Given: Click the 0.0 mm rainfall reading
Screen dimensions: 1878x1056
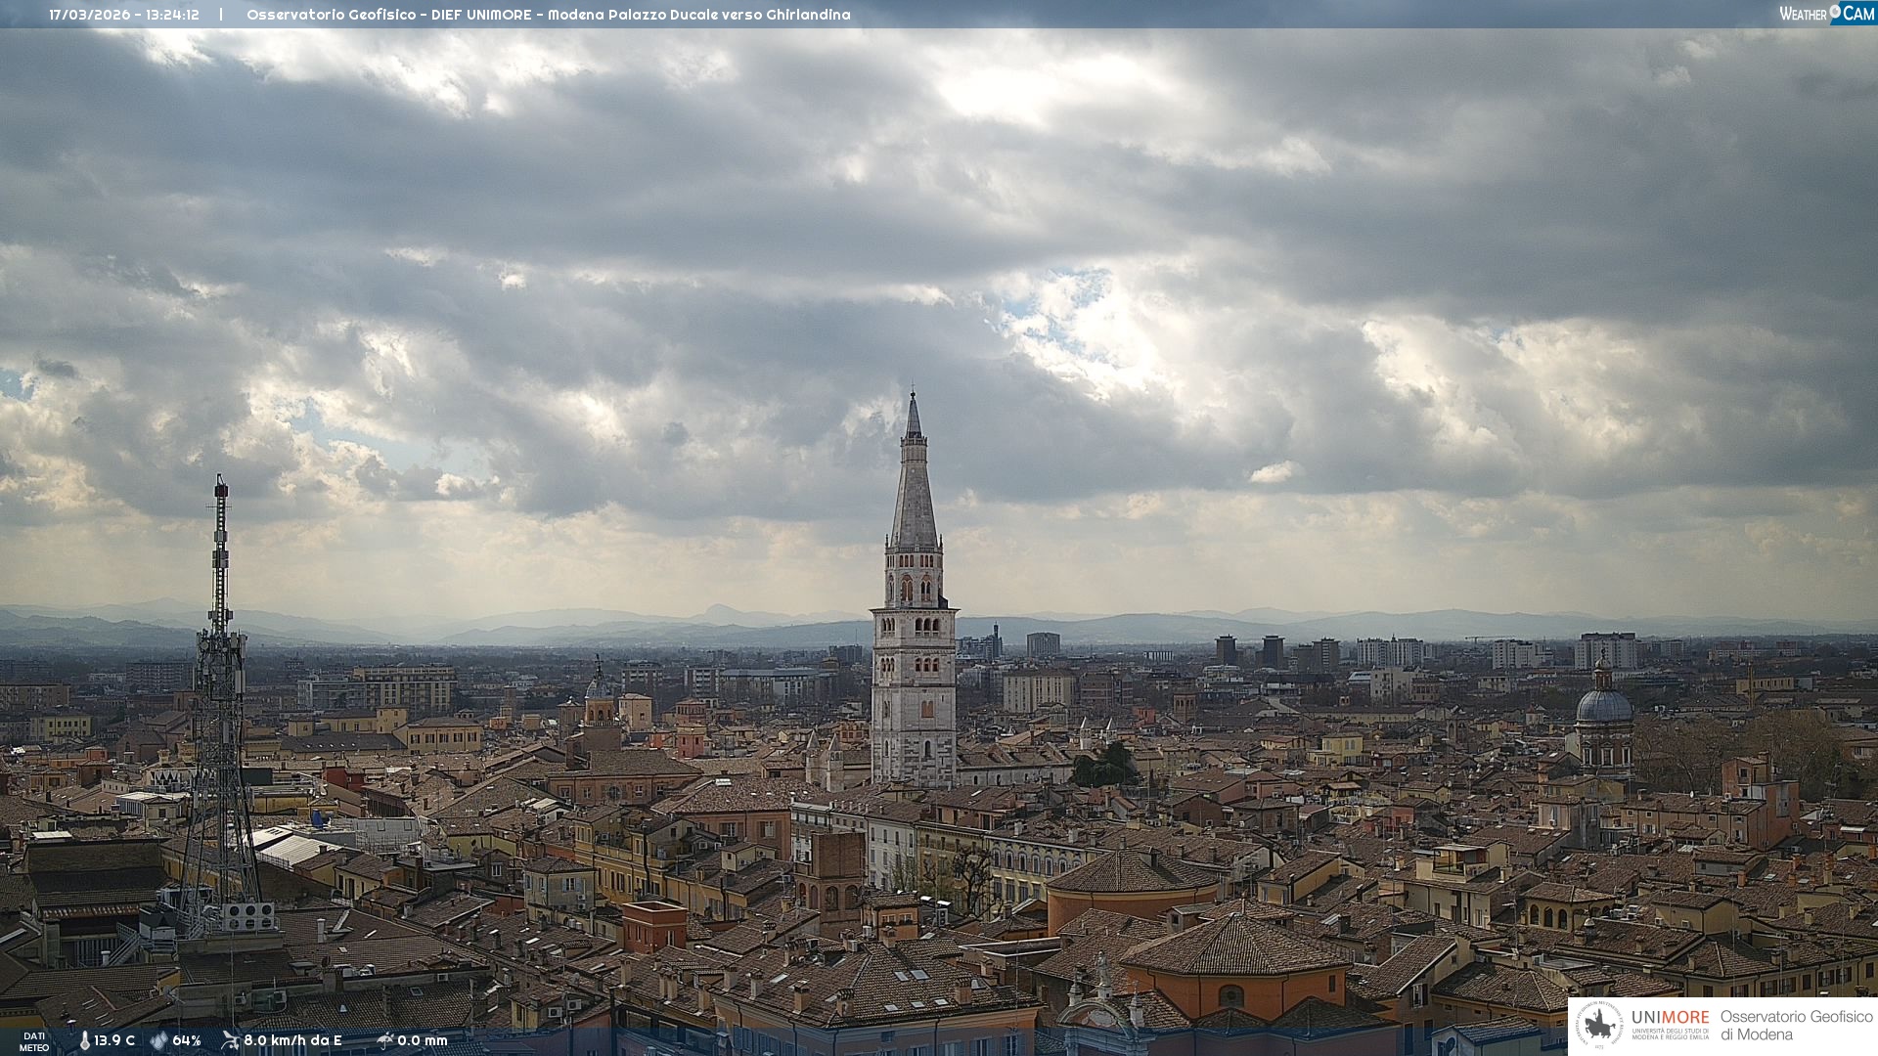Looking at the screenshot, I should pyautogui.click(x=422, y=1040).
